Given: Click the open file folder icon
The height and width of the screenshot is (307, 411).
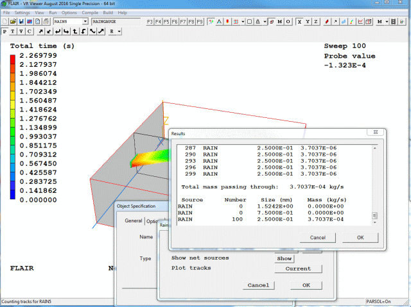Looking at the screenshot, I should [13, 21].
